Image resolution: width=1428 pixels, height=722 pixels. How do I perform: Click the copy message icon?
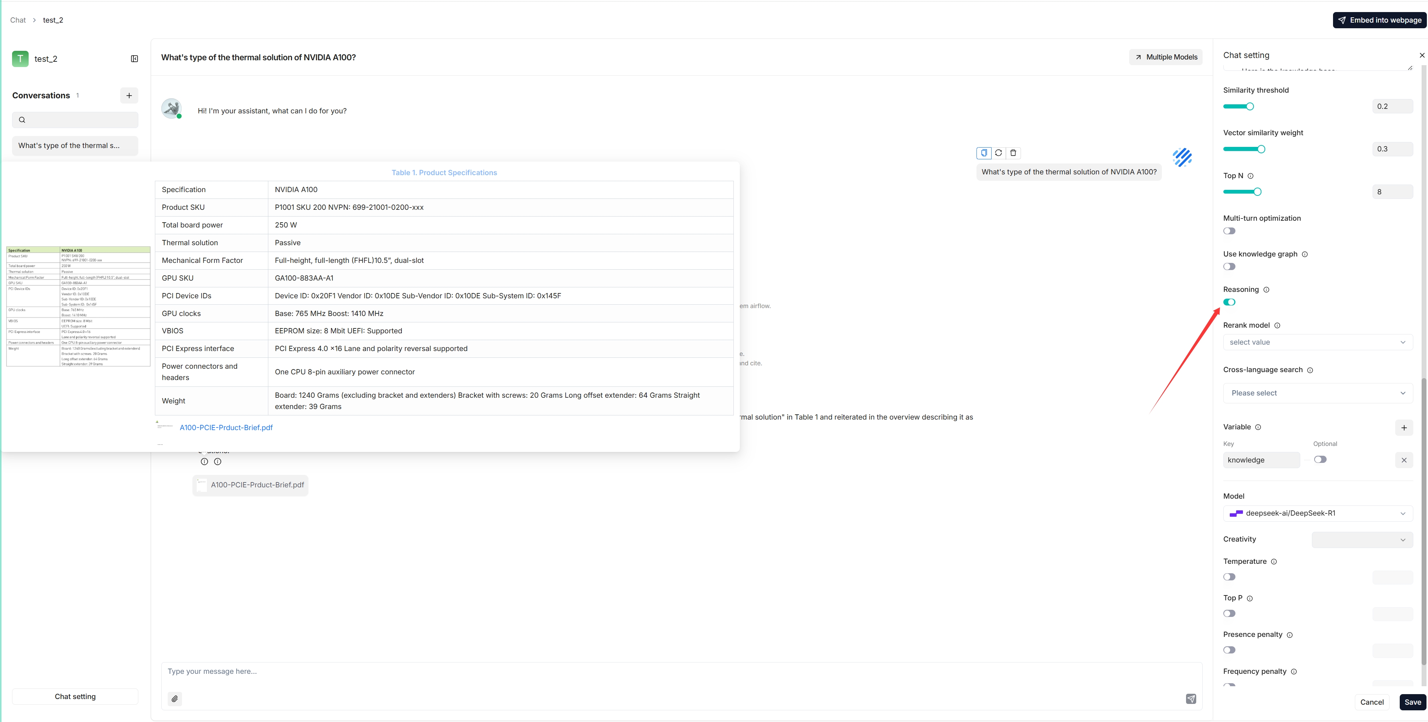983,153
